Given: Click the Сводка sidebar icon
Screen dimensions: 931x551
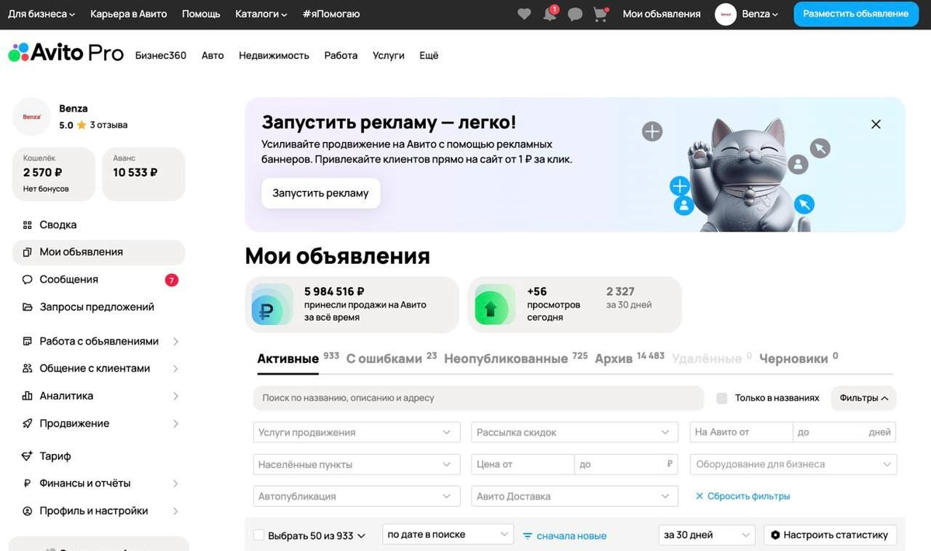Looking at the screenshot, I should pos(27,225).
